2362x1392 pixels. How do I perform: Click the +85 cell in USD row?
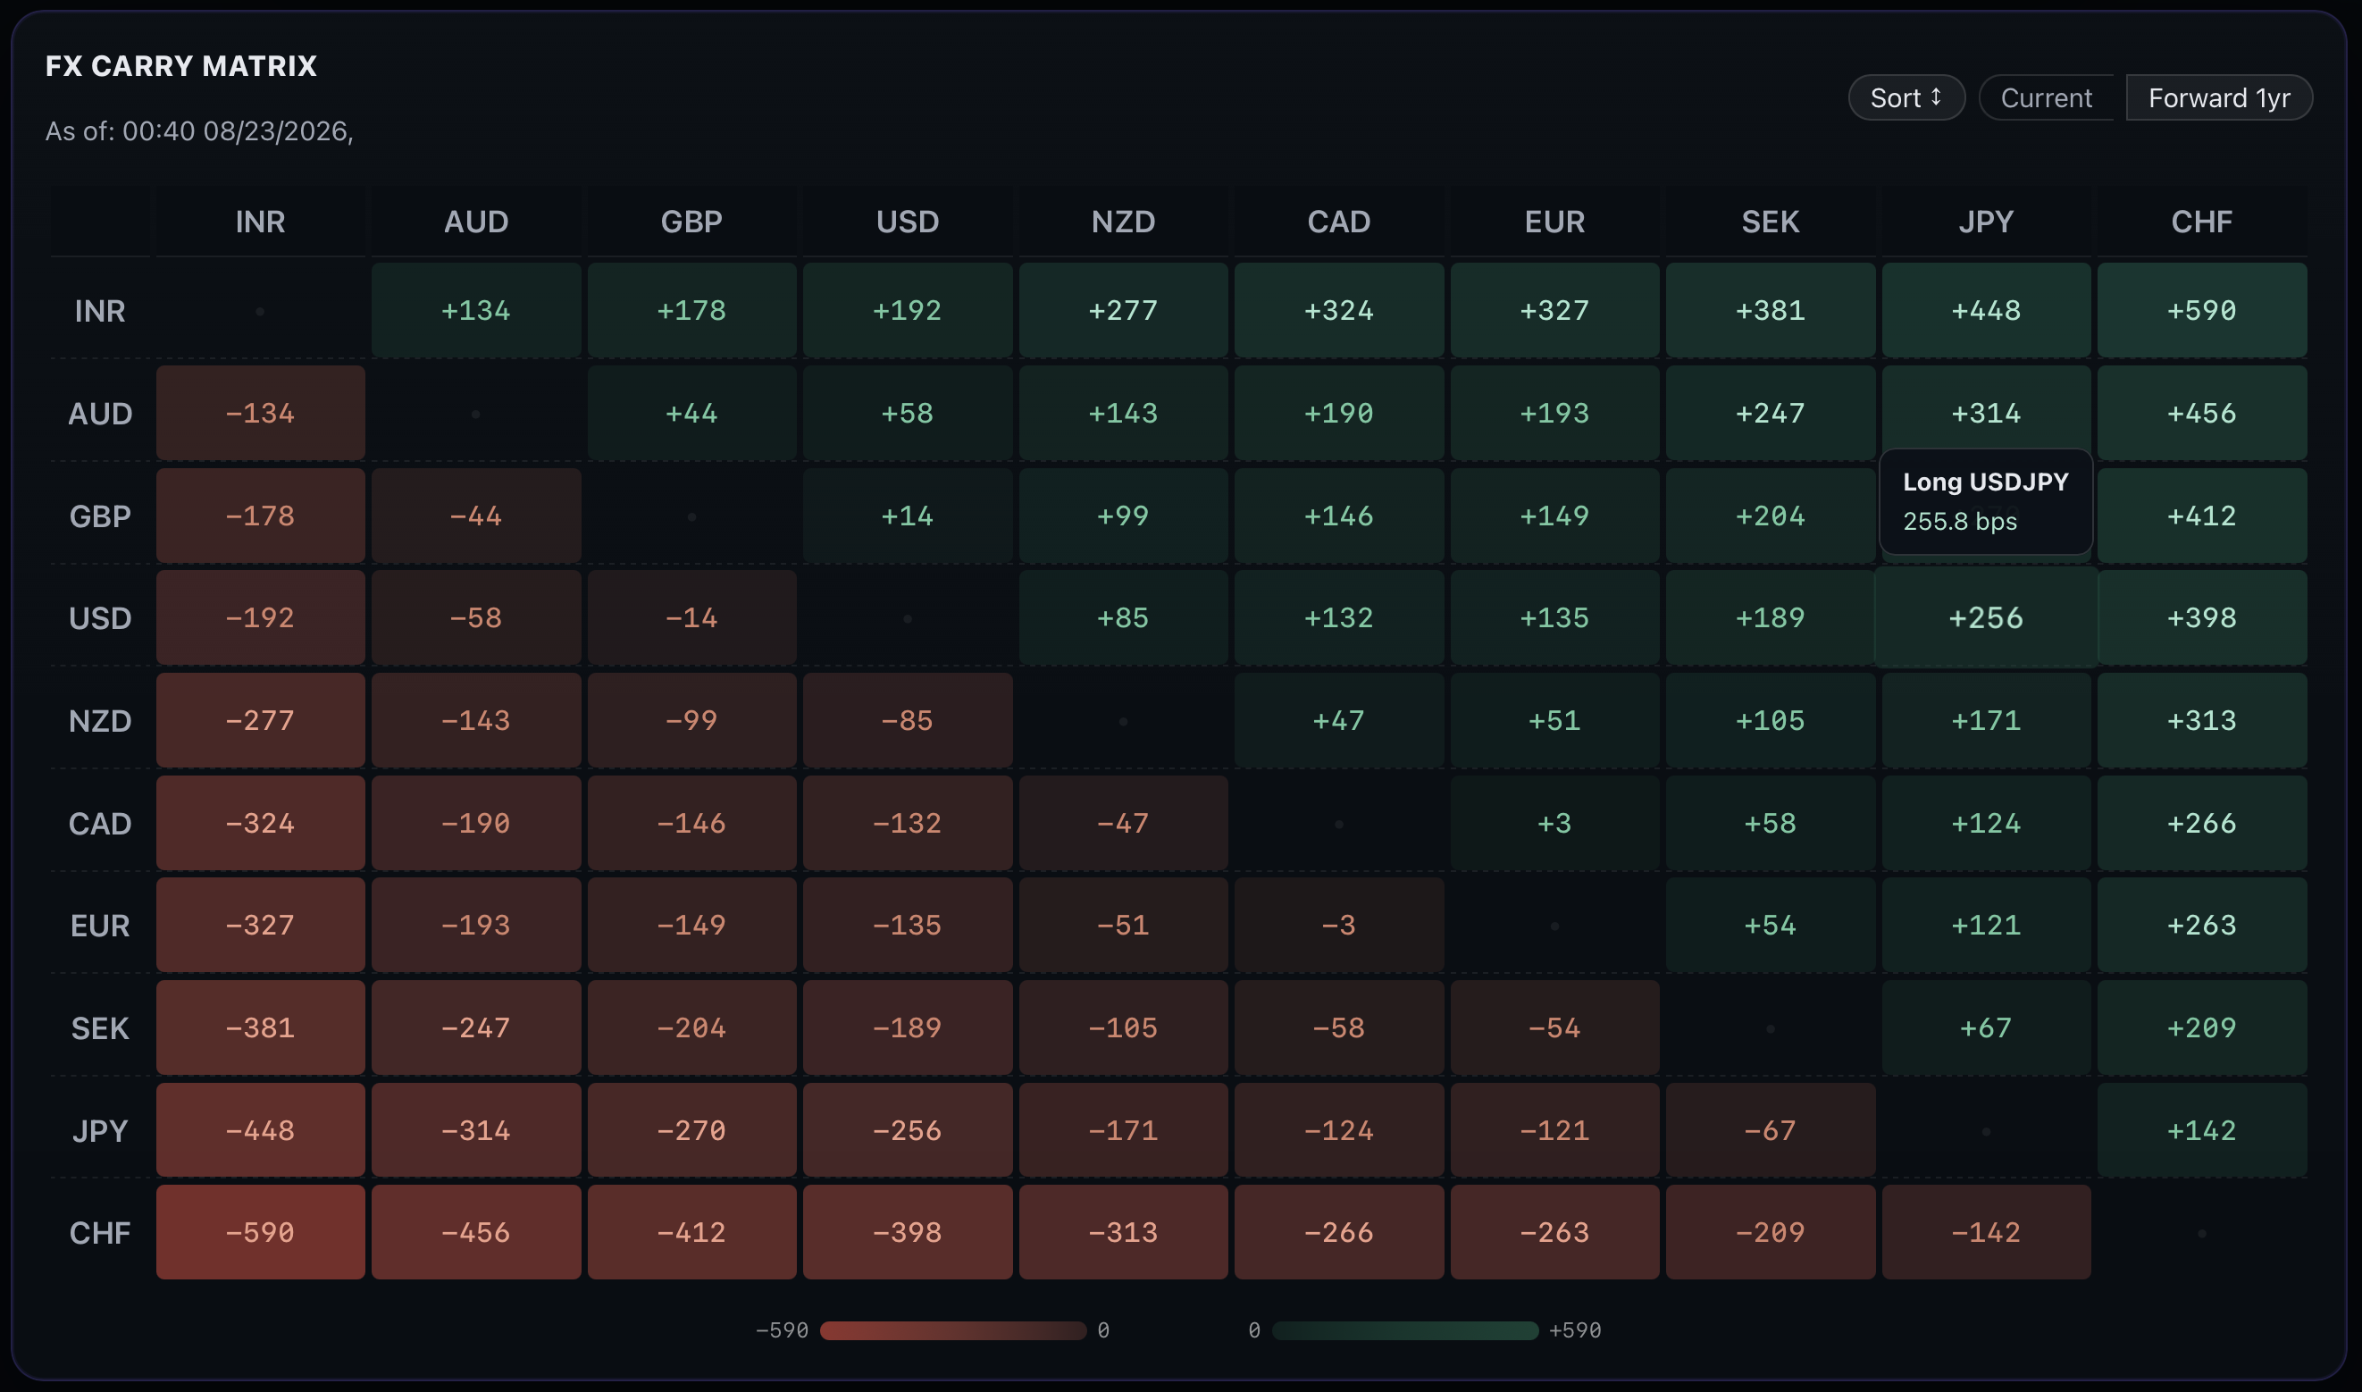click(x=1123, y=618)
